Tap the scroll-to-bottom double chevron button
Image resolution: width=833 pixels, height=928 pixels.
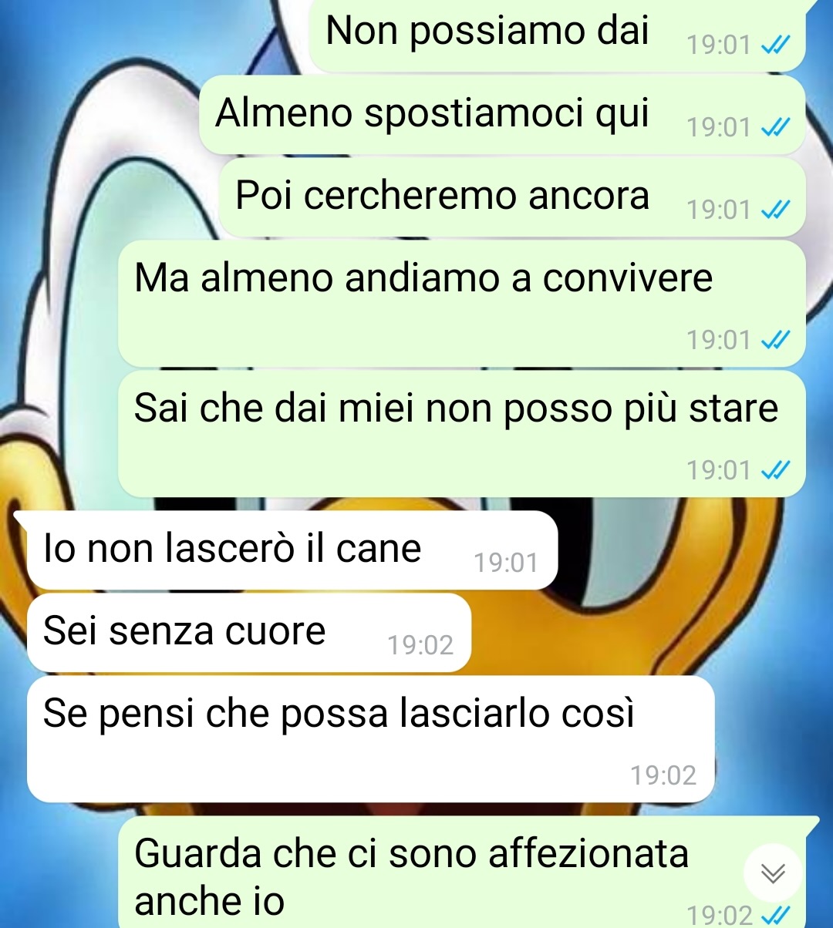point(773,873)
